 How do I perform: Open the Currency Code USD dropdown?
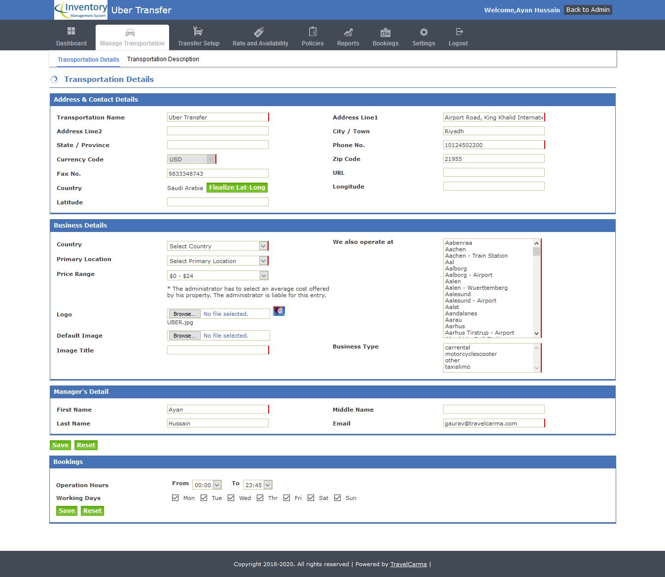pos(191,159)
